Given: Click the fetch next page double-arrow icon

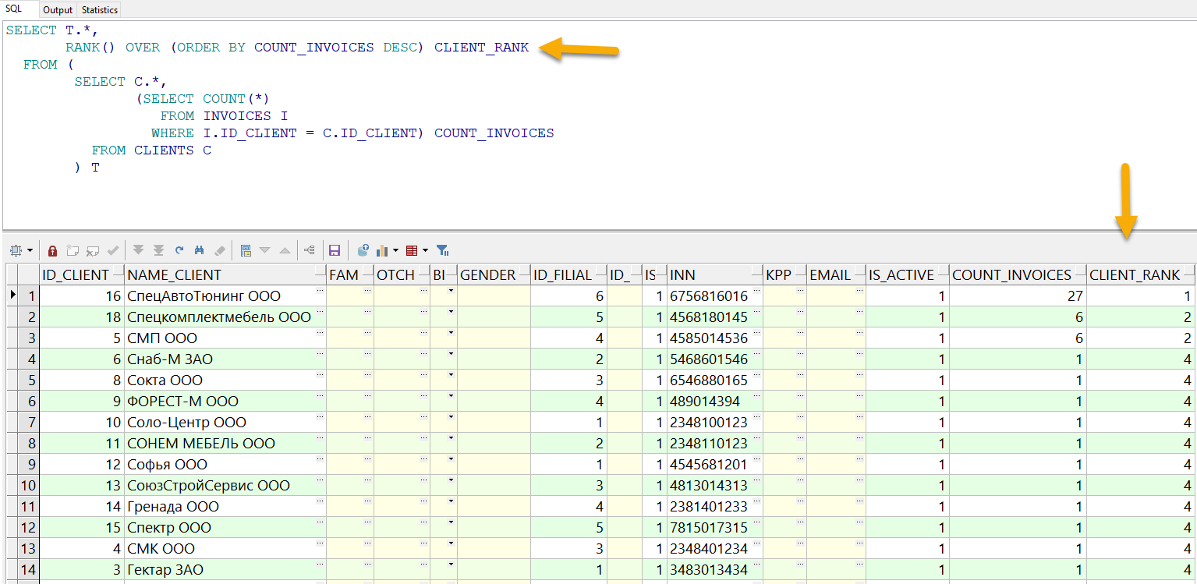Looking at the screenshot, I should (x=139, y=250).
